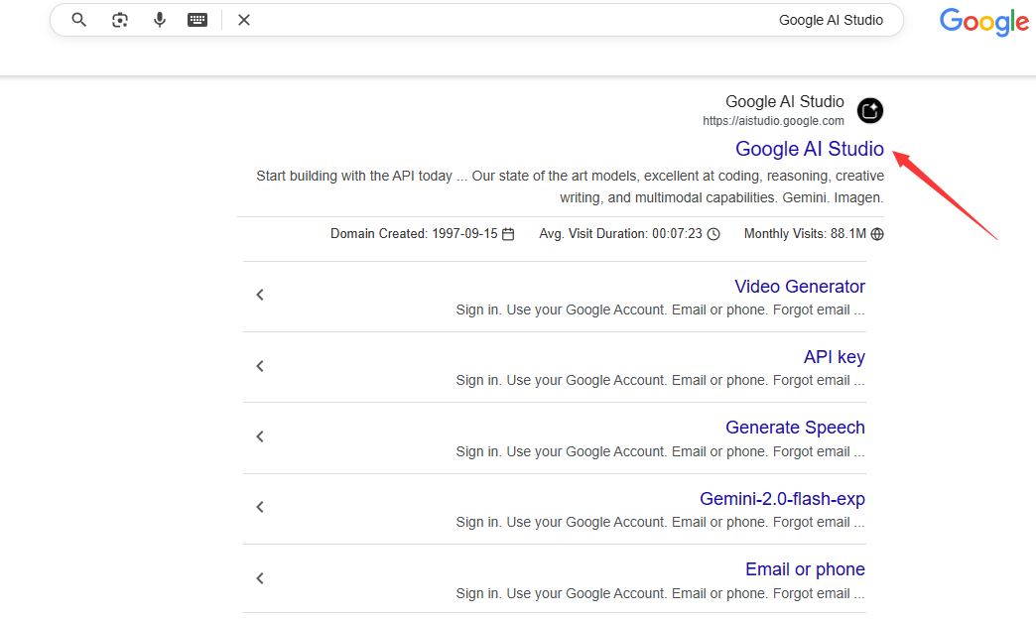Select Avg. Visit Duration: 00:07:23 text

coord(620,234)
